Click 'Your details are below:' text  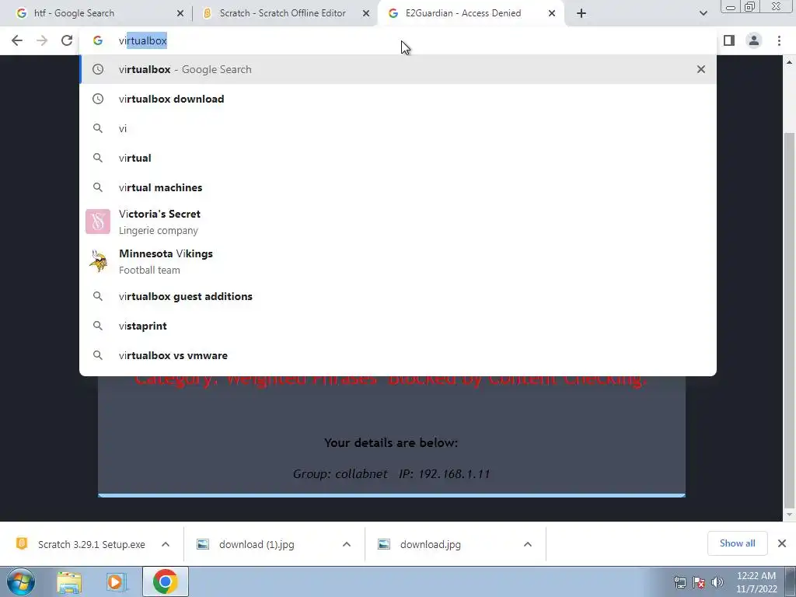[x=391, y=442]
